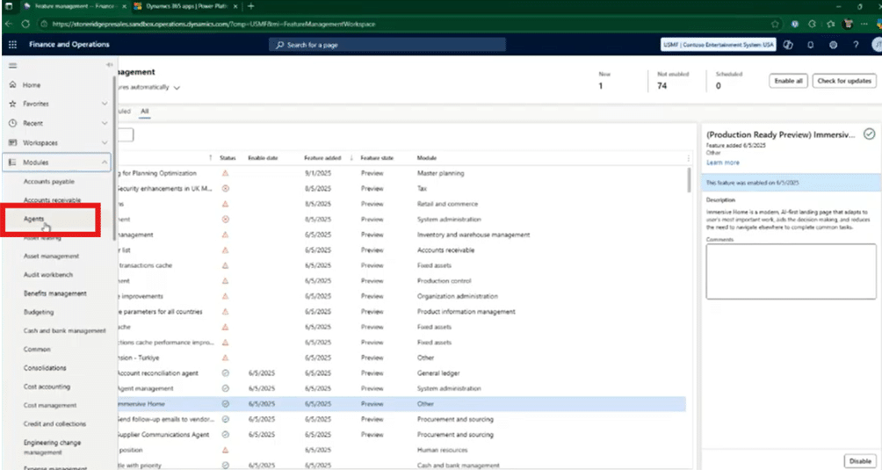
Task: Open the Agents module
Action: [x=34, y=219]
